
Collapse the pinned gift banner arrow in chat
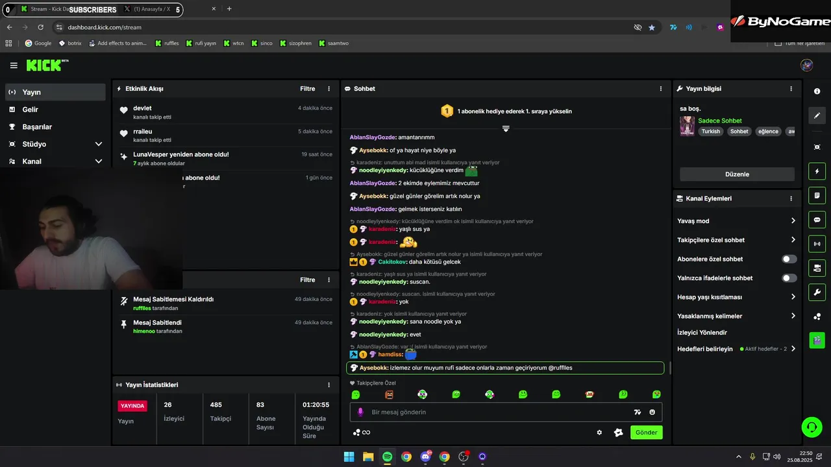pyautogui.click(x=506, y=128)
